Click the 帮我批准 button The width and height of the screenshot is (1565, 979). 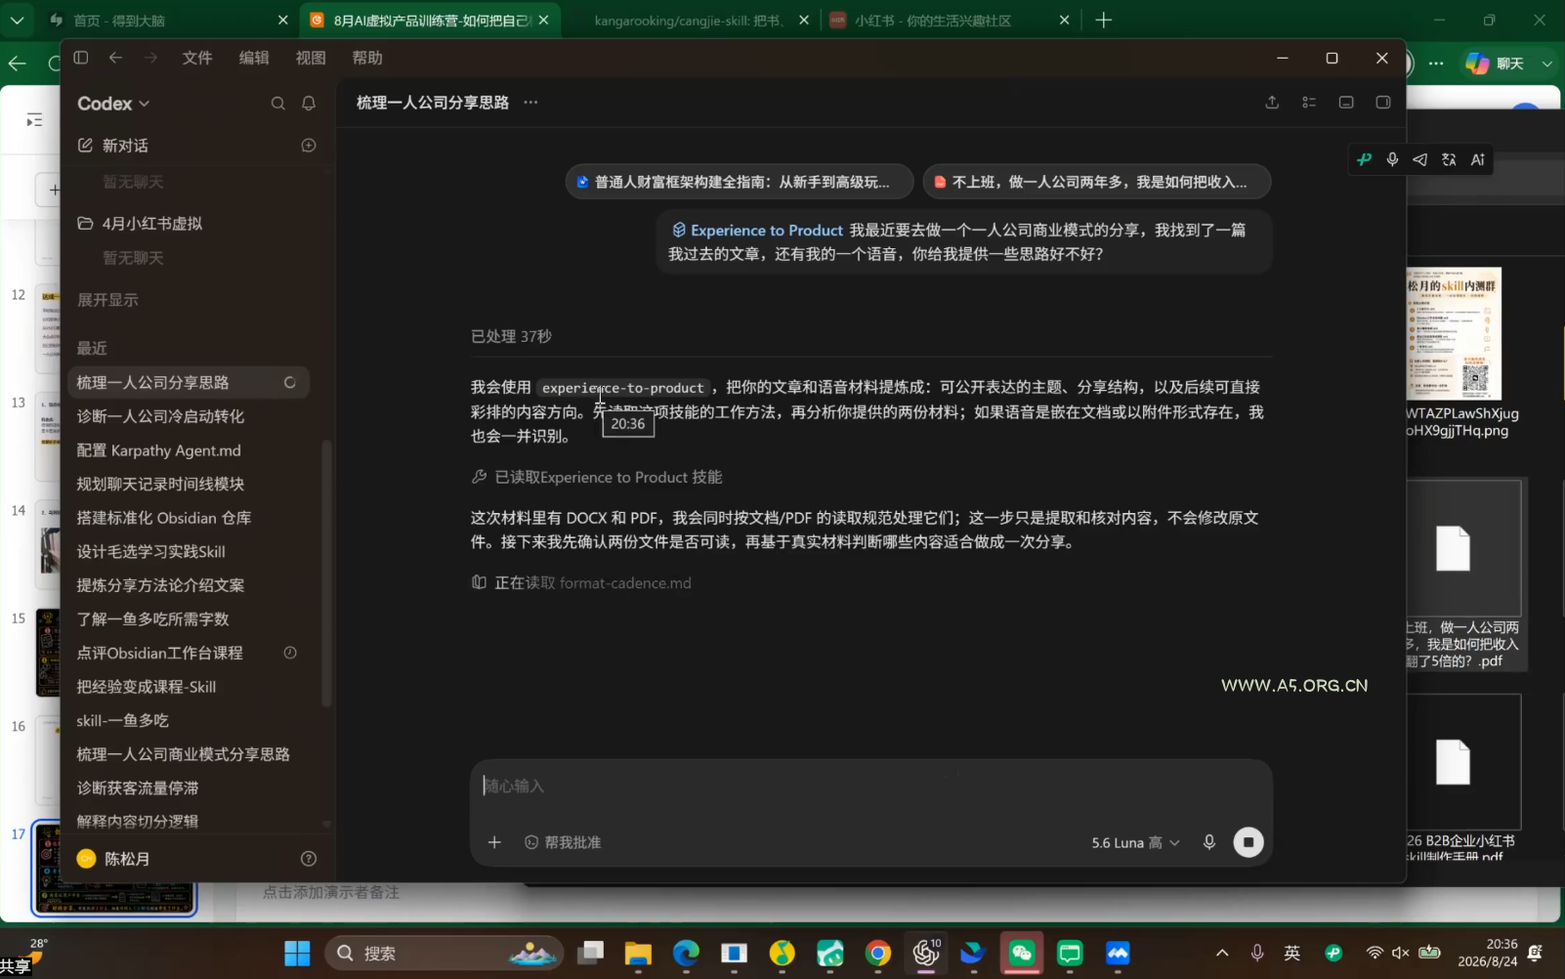[x=563, y=842]
